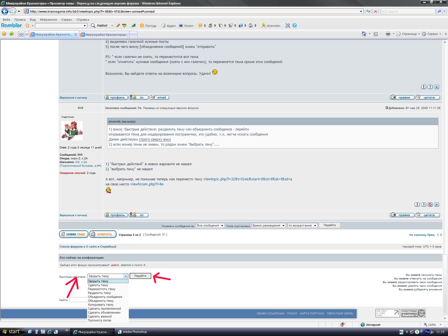Open the Quick Tabs grid icon
Viewport: 448px width, 336px height.
point(21,34)
